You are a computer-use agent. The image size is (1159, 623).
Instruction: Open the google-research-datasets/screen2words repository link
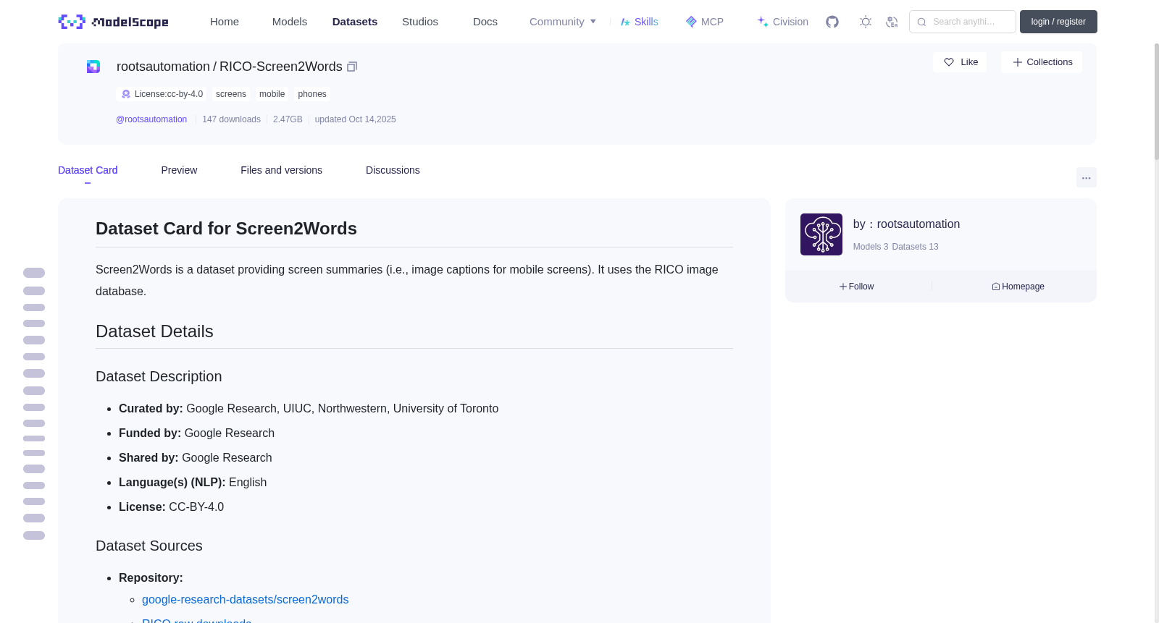245,600
